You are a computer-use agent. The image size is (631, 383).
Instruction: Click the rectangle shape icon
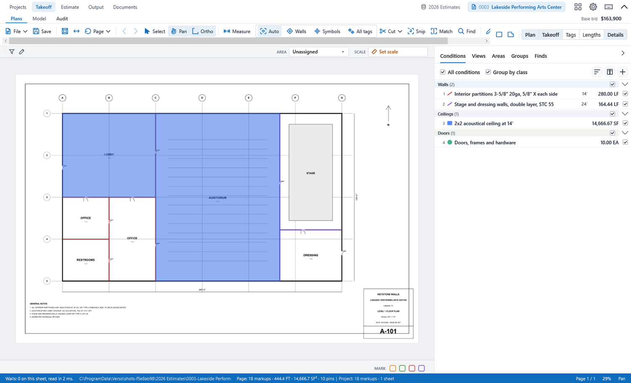499,35
